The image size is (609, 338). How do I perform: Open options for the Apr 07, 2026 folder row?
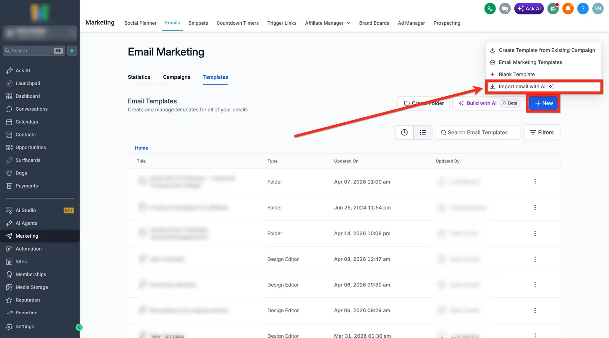[535, 182]
